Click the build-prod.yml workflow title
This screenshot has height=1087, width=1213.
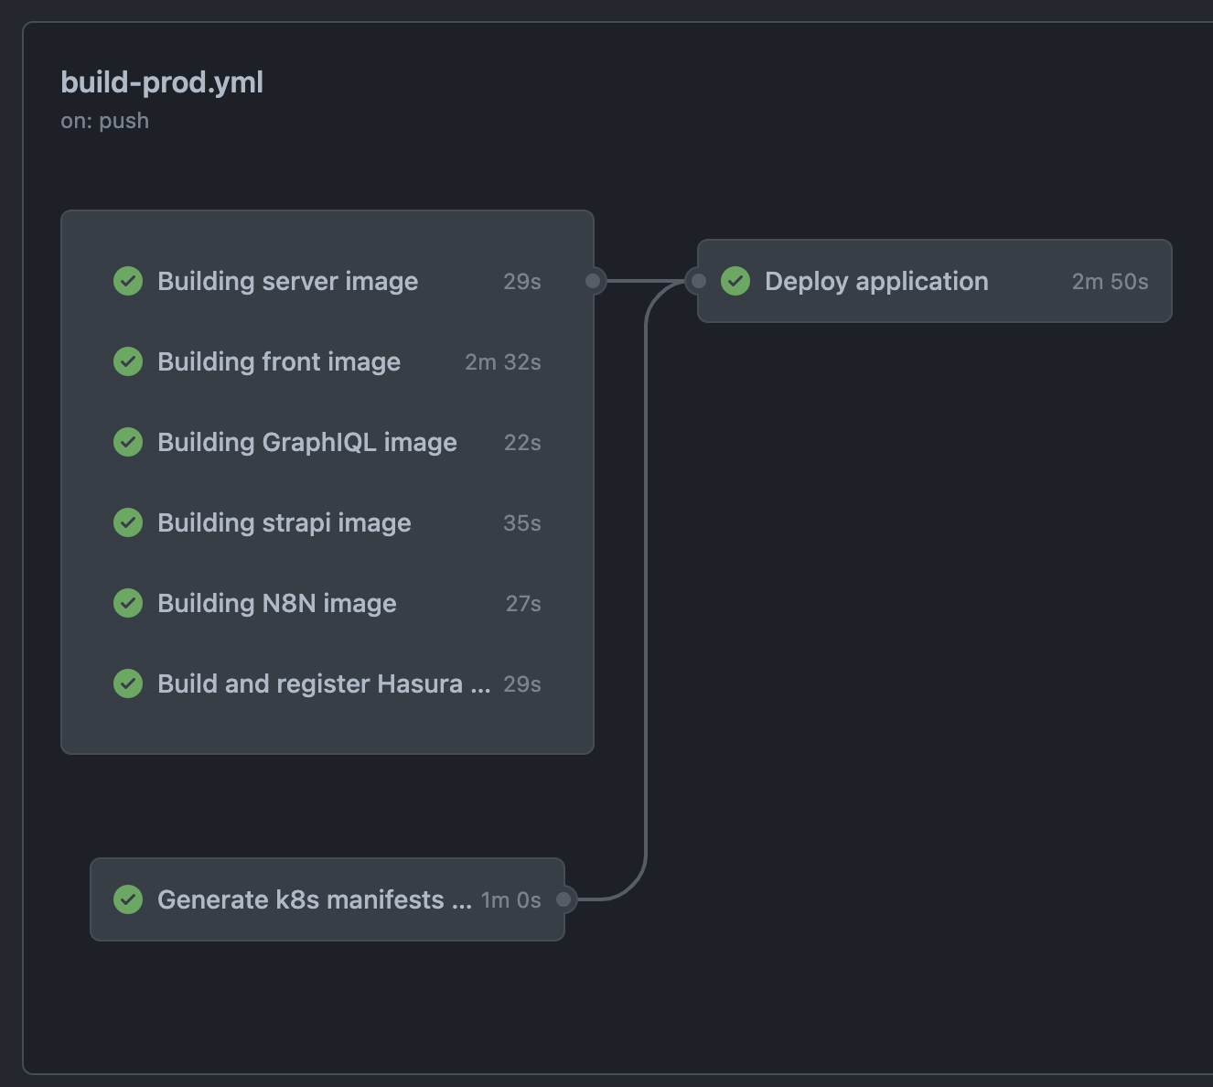162,82
